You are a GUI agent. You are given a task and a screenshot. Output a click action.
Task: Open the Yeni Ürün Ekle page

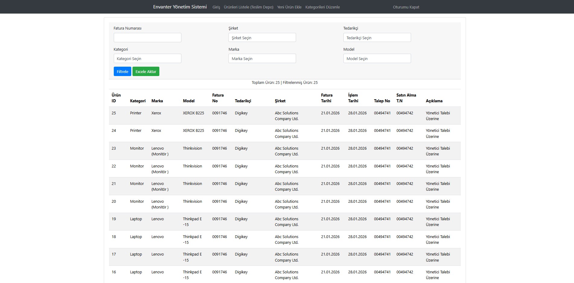pyautogui.click(x=289, y=7)
